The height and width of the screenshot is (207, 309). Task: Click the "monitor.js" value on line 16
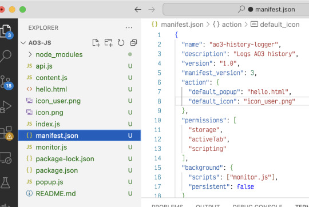[251, 177]
